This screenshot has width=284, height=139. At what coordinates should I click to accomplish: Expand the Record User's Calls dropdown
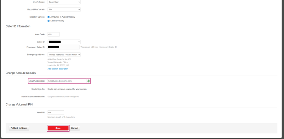point(64,9)
